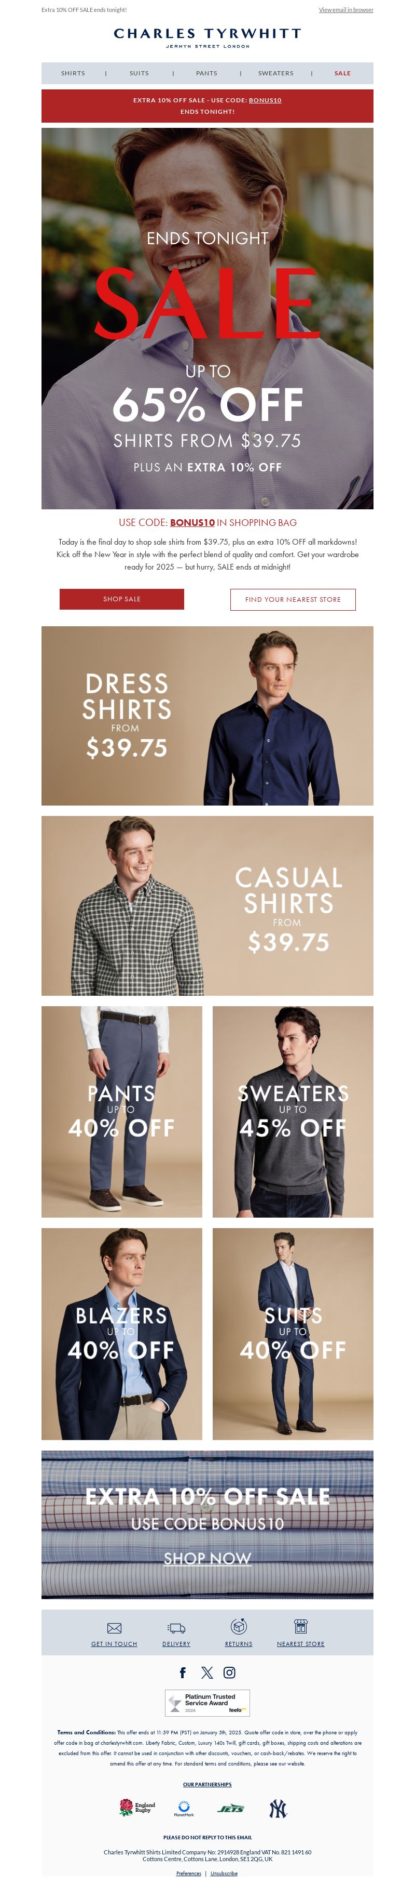
Task: Open the Facebook social icon
Action: [x=183, y=1672]
